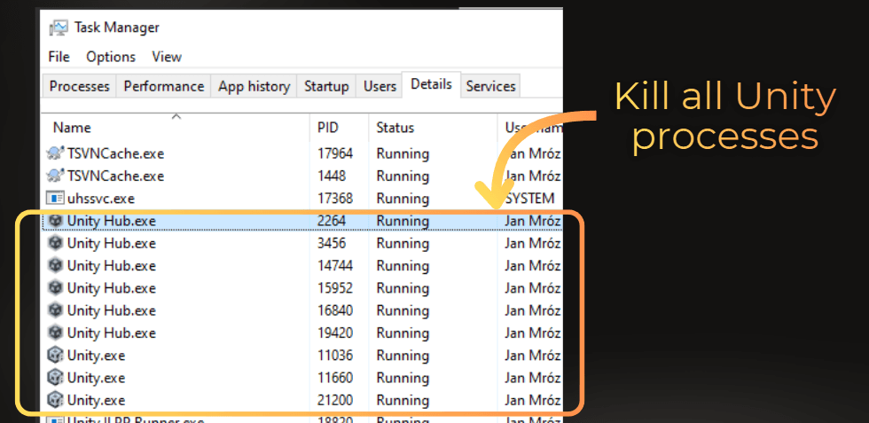Select Unity Hub.exe row with PID 3456
The image size is (869, 423).
coord(302,243)
